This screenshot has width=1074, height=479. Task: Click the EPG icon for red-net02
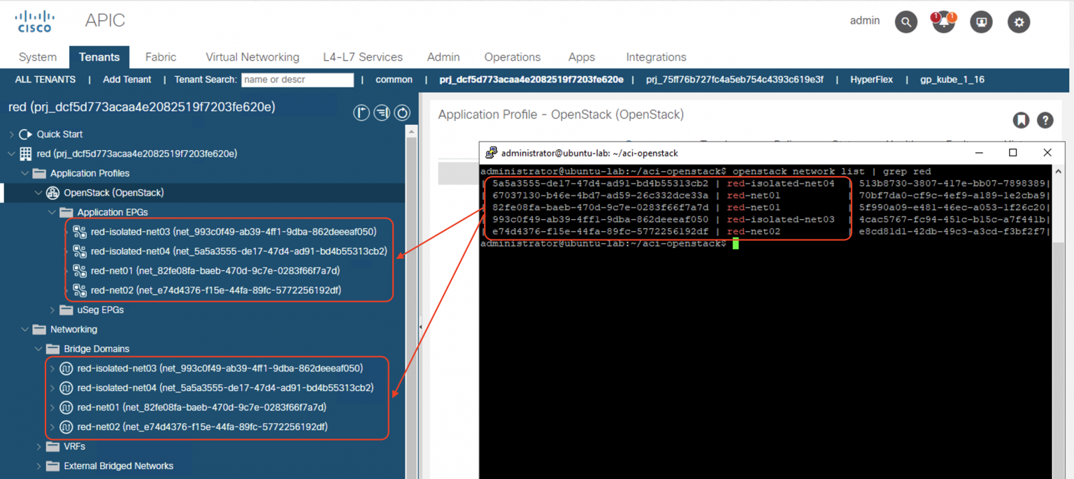80,290
